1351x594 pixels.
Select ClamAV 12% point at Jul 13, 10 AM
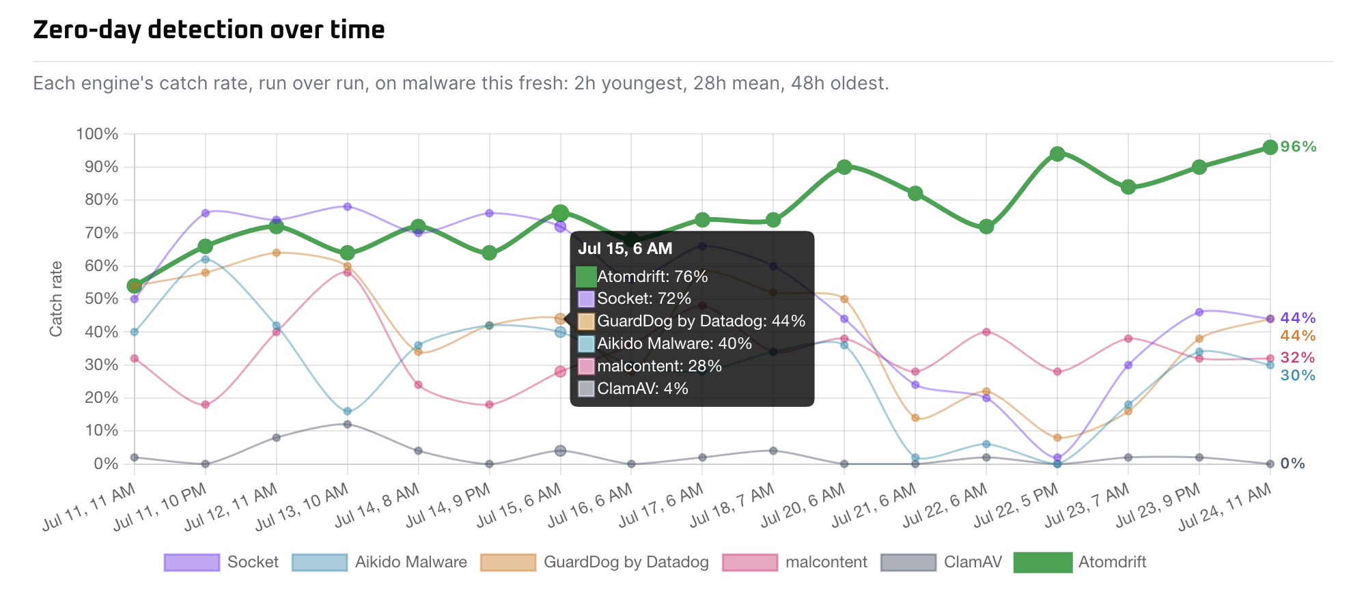pyautogui.click(x=348, y=424)
